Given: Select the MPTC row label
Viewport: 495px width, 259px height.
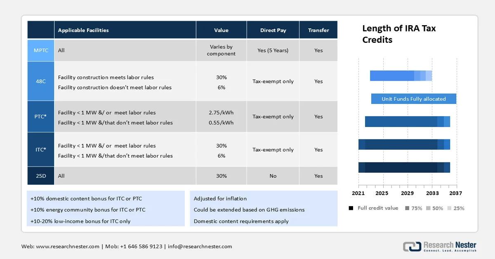Looking at the screenshot, I should click(x=41, y=50).
